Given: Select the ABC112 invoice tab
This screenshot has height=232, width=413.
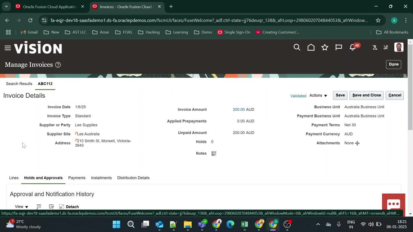Looking at the screenshot, I should pos(45,84).
